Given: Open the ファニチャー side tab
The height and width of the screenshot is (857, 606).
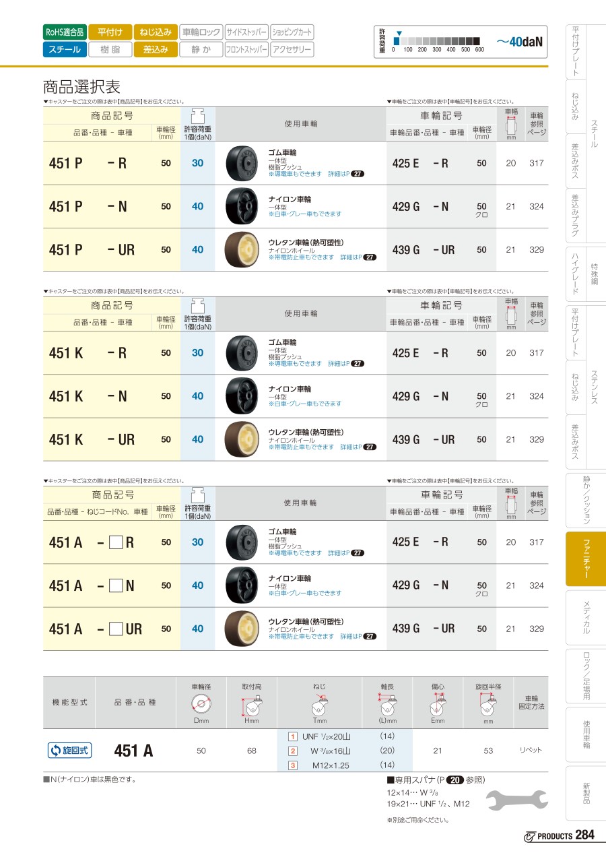Looking at the screenshot, I should pyautogui.click(x=586, y=561).
